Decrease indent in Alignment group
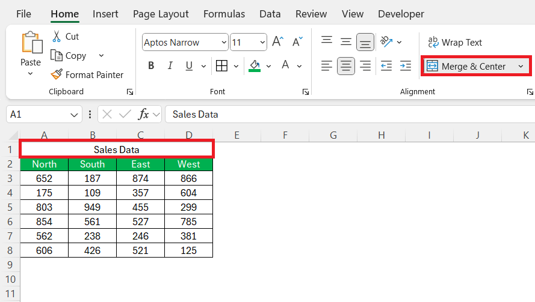The height and width of the screenshot is (302, 535). (386, 65)
